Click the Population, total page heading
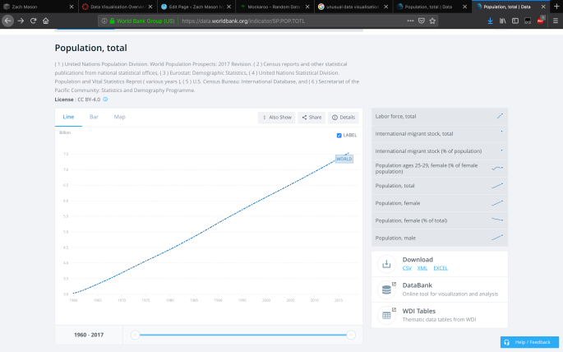Image resolution: width=563 pixels, height=352 pixels. click(x=91, y=48)
